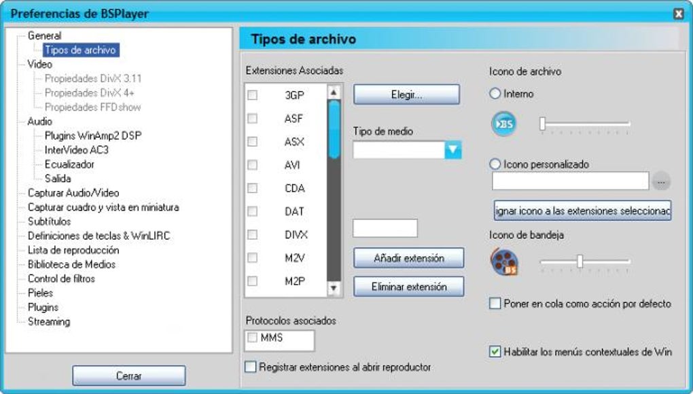The width and height of the screenshot is (693, 394).
Task: Open Control de filtros settings
Action: (61, 279)
